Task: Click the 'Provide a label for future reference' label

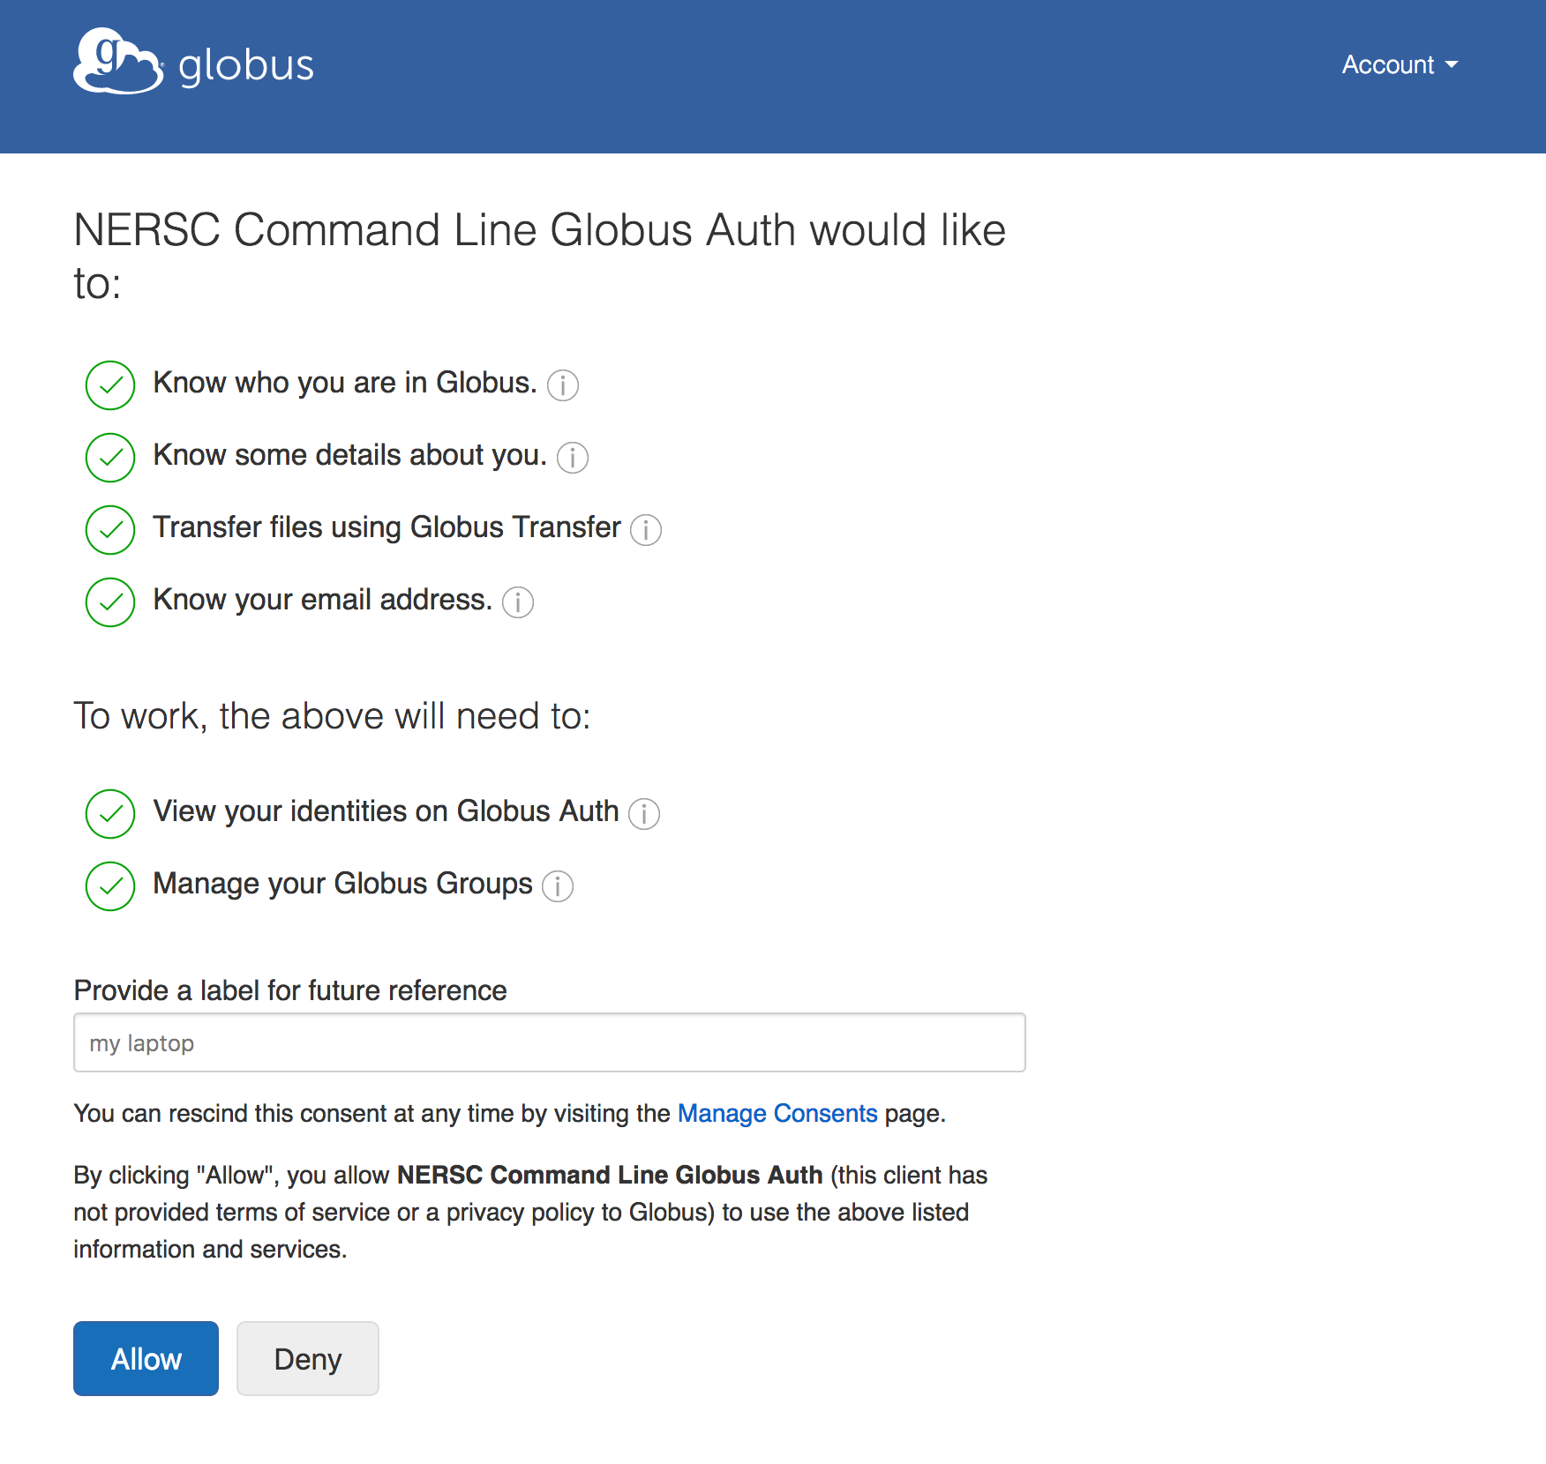Action: pyautogui.click(x=290, y=990)
